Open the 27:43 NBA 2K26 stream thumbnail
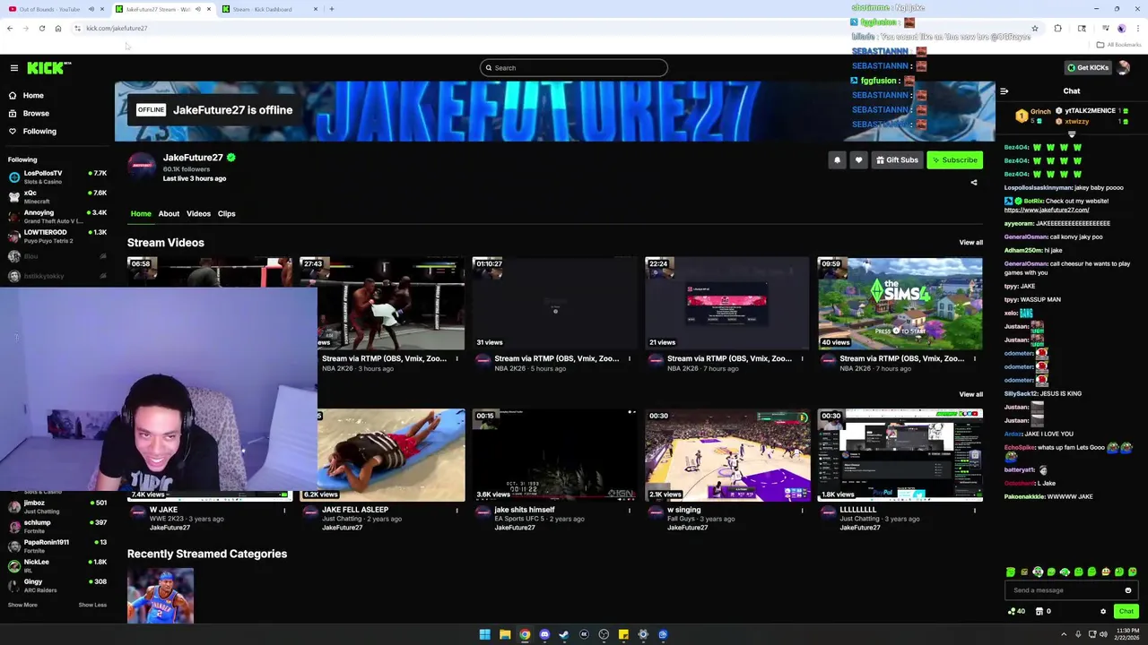Viewport: 1148px width, 645px height. click(x=382, y=304)
